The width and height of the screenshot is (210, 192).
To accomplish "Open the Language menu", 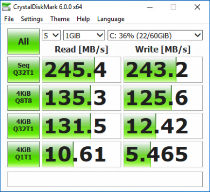I will tap(111, 19).
